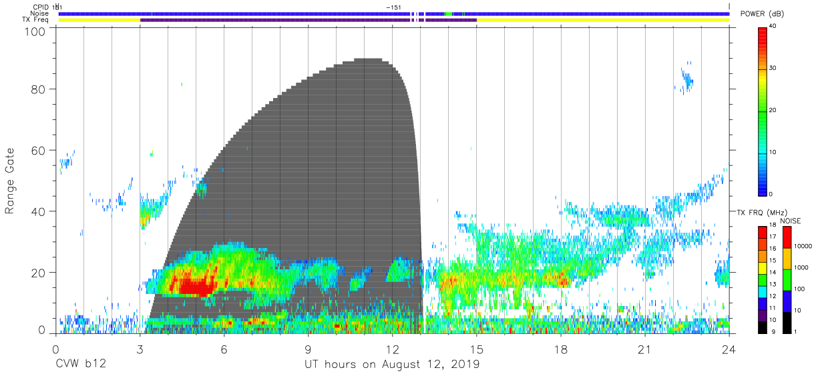This screenshot has width=820, height=378.
Task: Select the purple 10 MHz block in TX FRQ legend
Action: coord(762,315)
